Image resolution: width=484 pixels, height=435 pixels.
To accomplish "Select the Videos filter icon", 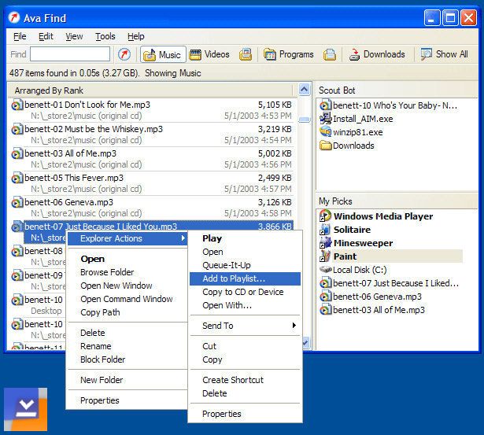I will click(x=195, y=54).
